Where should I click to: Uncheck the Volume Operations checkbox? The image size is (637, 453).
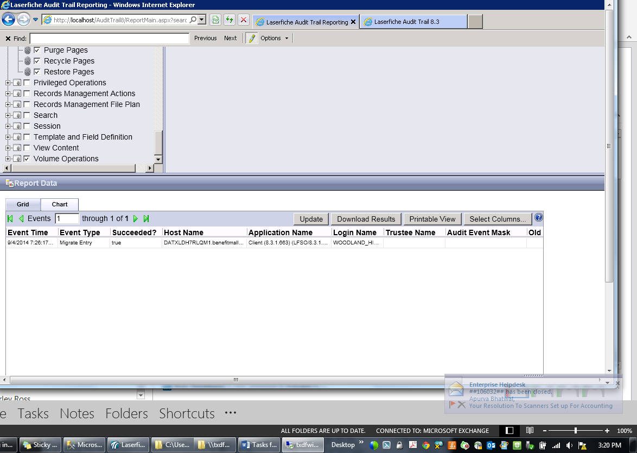click(27, 159)
